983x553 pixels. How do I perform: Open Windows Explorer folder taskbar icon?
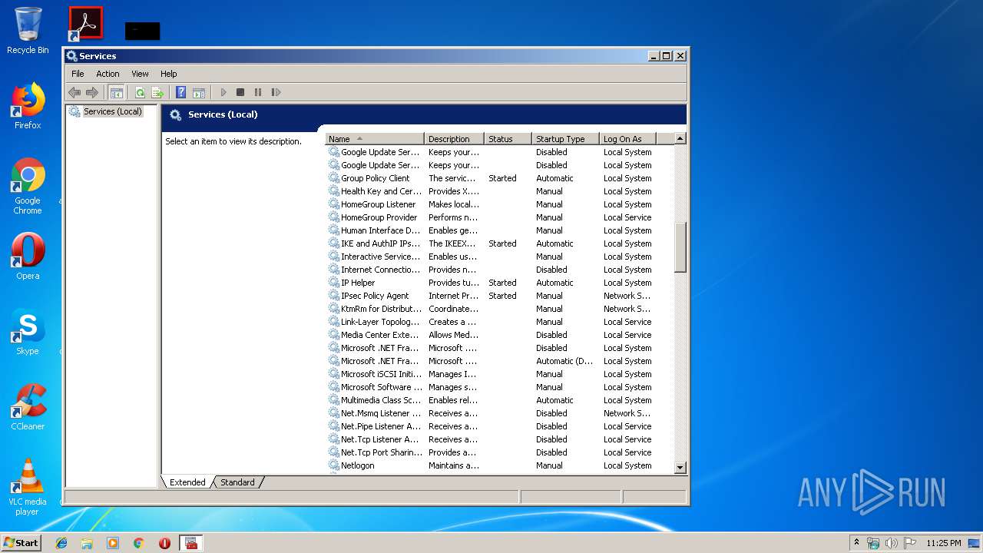pyautogui.click(x=87, y=543)
